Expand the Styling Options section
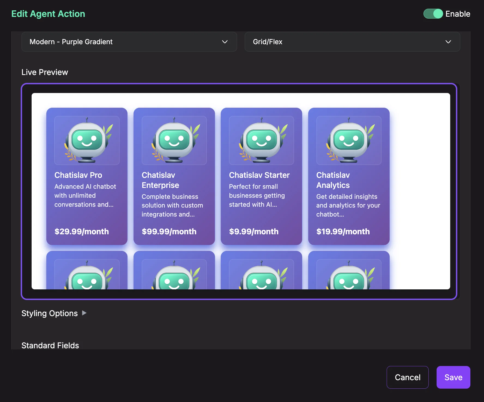This screenshot has width=484, height=402. 54,313
